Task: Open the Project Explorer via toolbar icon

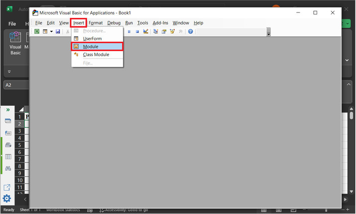Action: (x=155, y=31)
